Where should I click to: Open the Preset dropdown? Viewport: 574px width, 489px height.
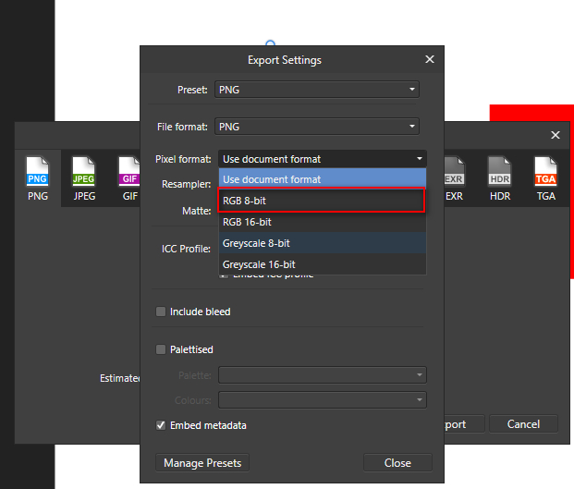[x=317, y=90]
